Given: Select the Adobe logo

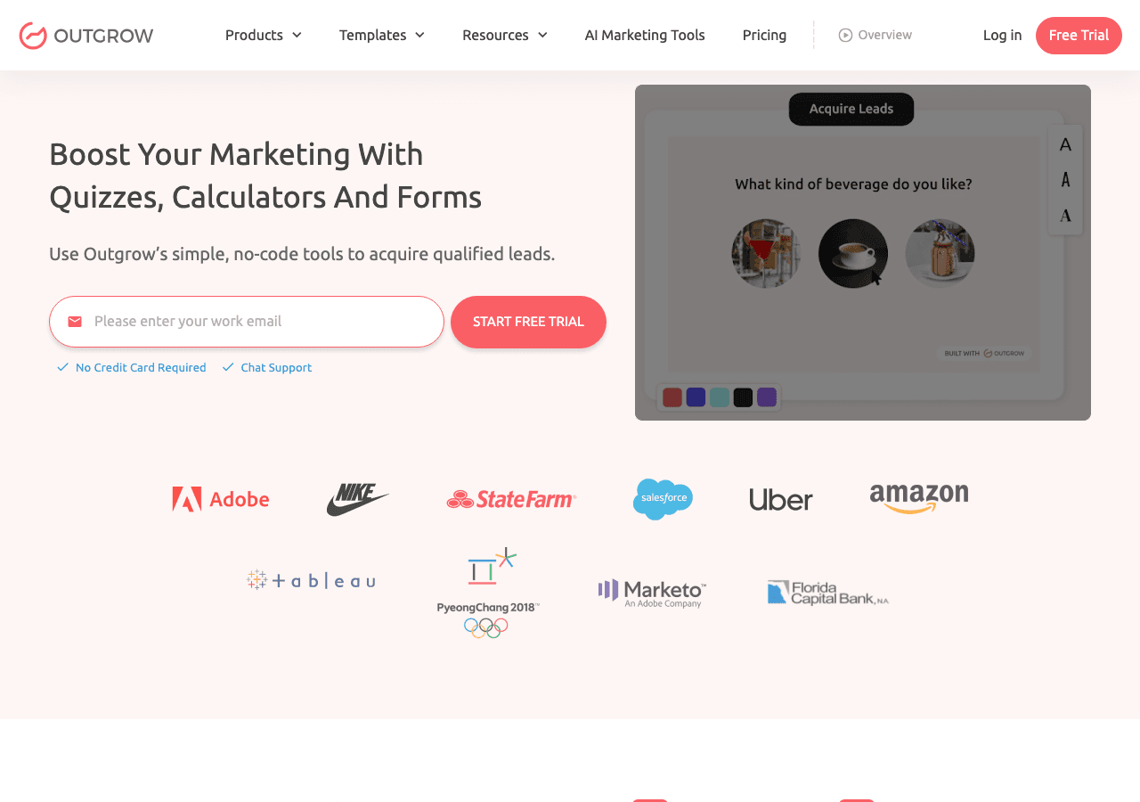Looking at the screenshot, I should click(x=220, y=499).
